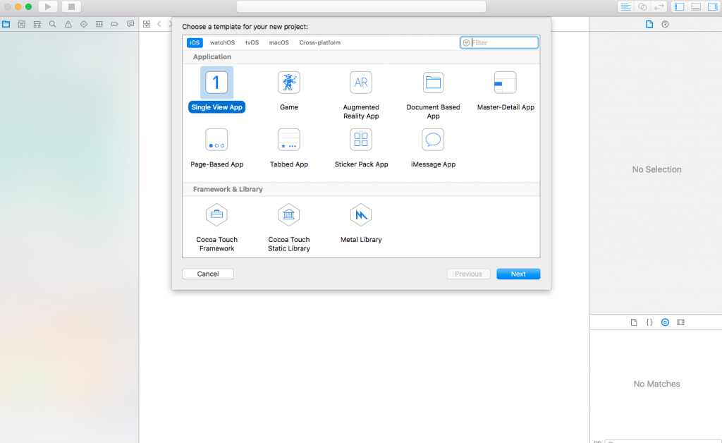This screenshot has width=722, height=443.
Task: Switch to the Version editor
Action: click(659, 7)
